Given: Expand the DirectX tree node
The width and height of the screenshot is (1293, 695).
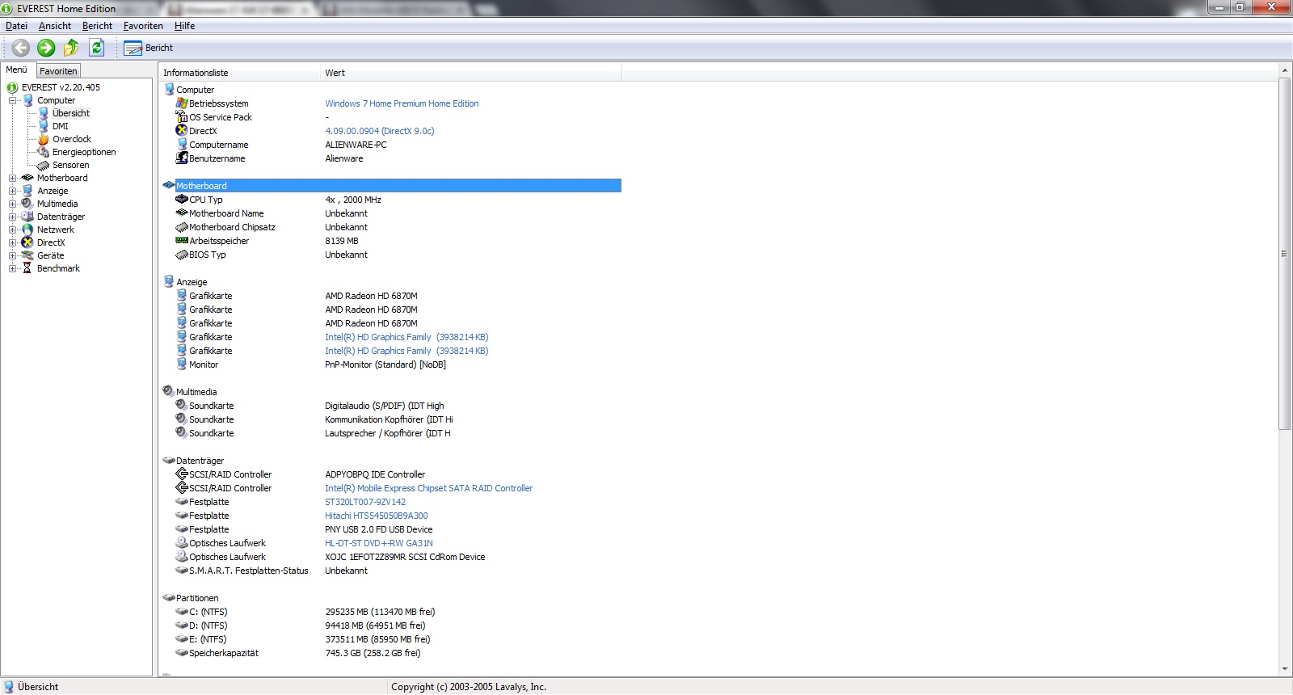Looking at the screenshot, I should pyautogui.click(x=13, y=243).
